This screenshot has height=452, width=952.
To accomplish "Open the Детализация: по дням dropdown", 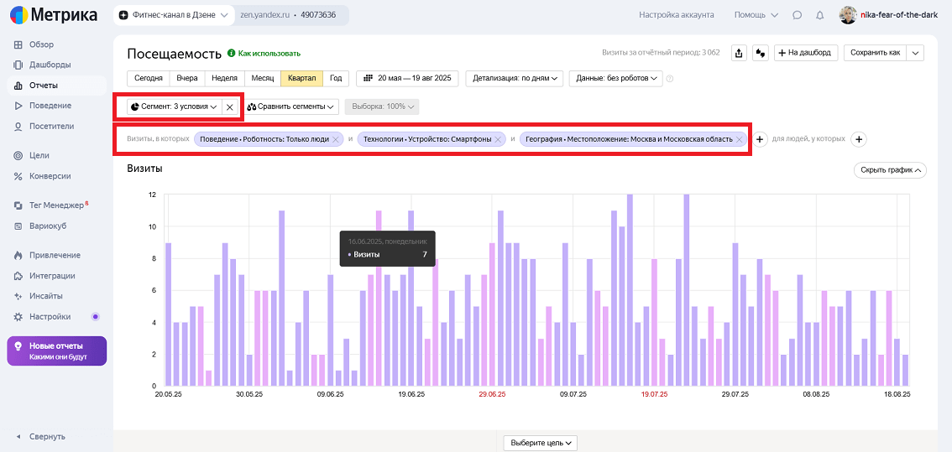I will click(515, 78).
